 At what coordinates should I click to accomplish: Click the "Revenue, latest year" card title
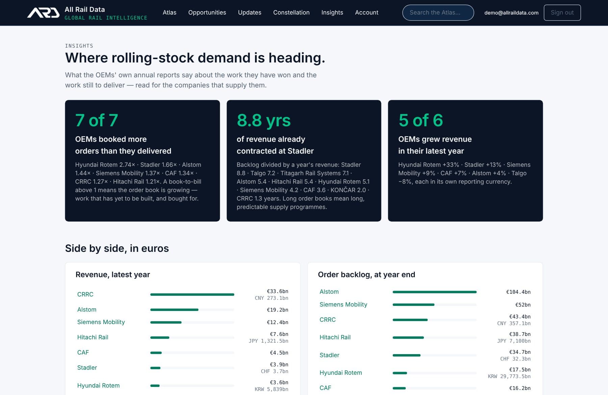point(113,274)
